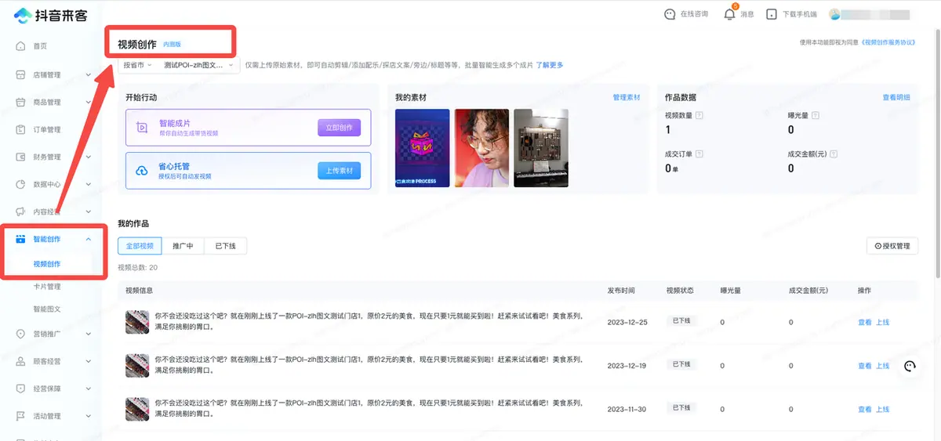The image size is (941, 441).
Task: Click the 视频总数: 20 text
Action: coord(137,268)
